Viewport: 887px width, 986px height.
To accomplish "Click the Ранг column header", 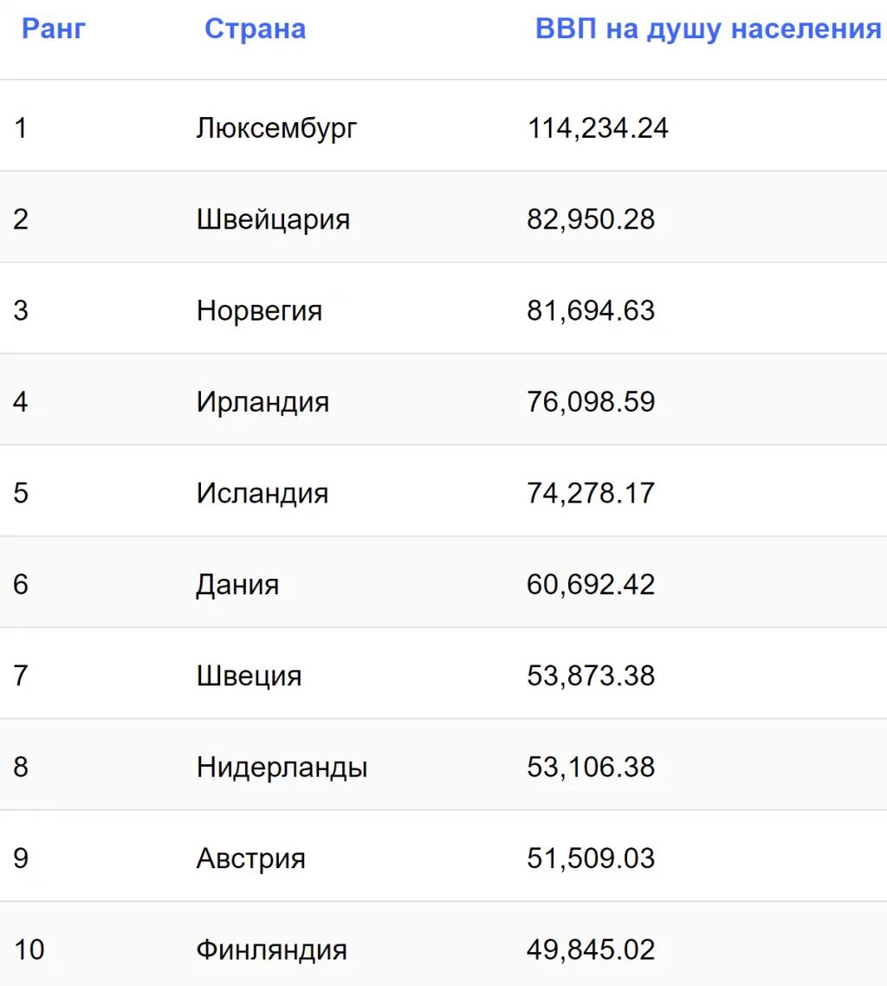I will pyautogui.click(x=54, y=29).
